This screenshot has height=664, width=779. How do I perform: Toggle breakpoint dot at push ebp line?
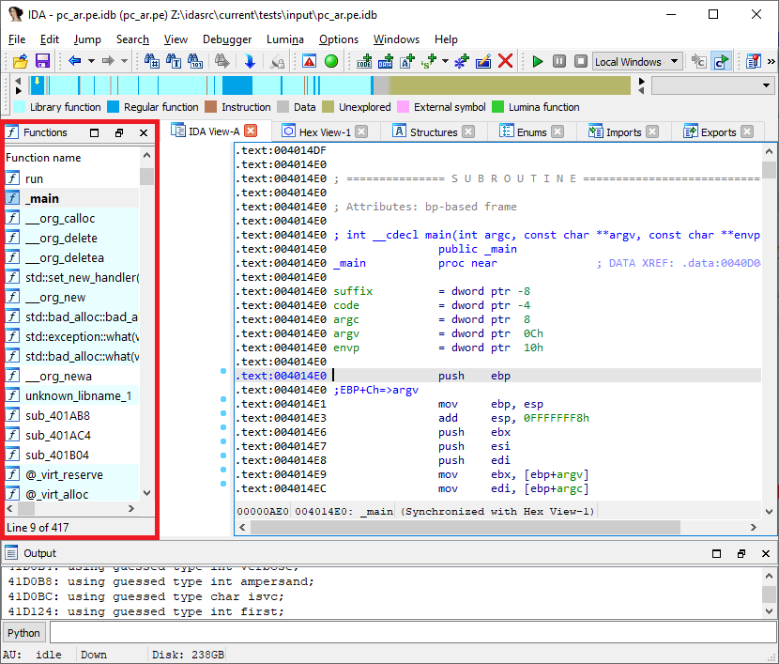pos(223,371)
